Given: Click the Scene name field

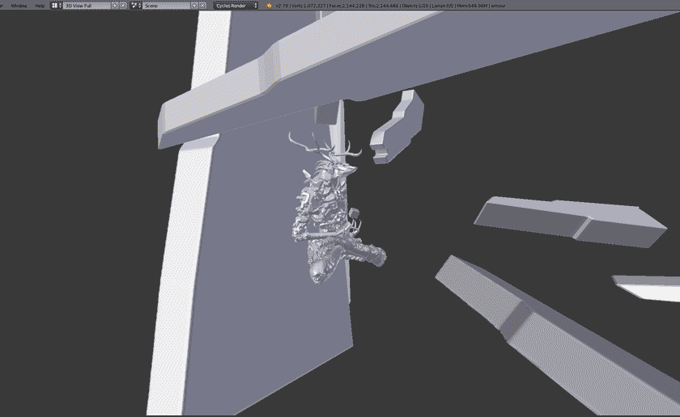Looking at the screenshot, I should (160, 5).
